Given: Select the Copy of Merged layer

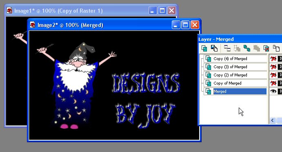Looking at the screenshot, I should click(235, 83).
